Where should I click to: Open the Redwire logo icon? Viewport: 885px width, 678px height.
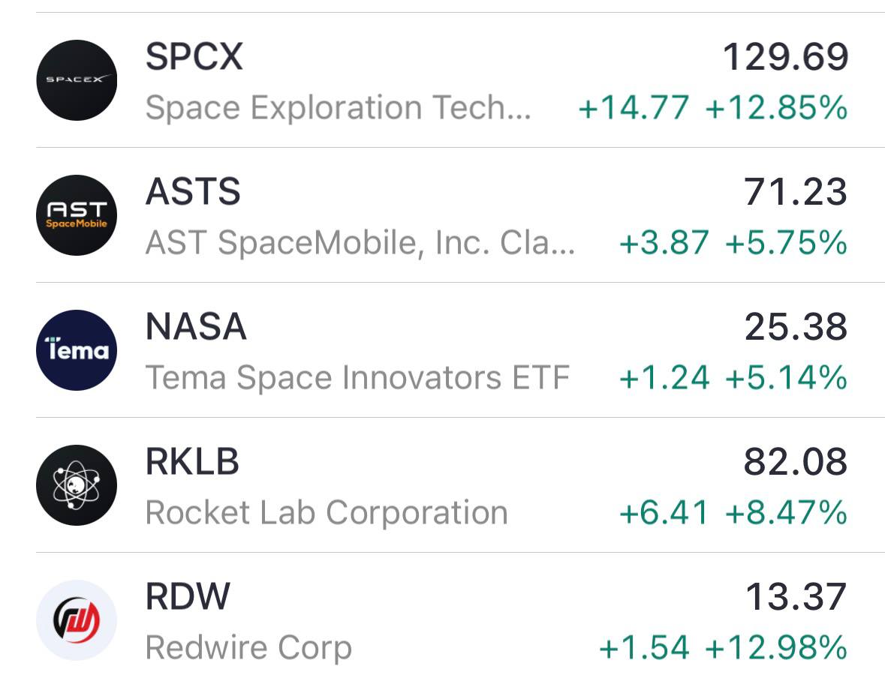click(x=77, y=620)
